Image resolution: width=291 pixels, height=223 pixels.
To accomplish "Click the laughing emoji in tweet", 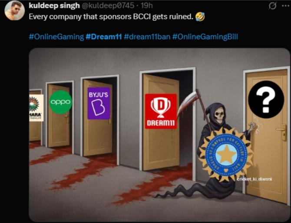I will click(200, 16).
